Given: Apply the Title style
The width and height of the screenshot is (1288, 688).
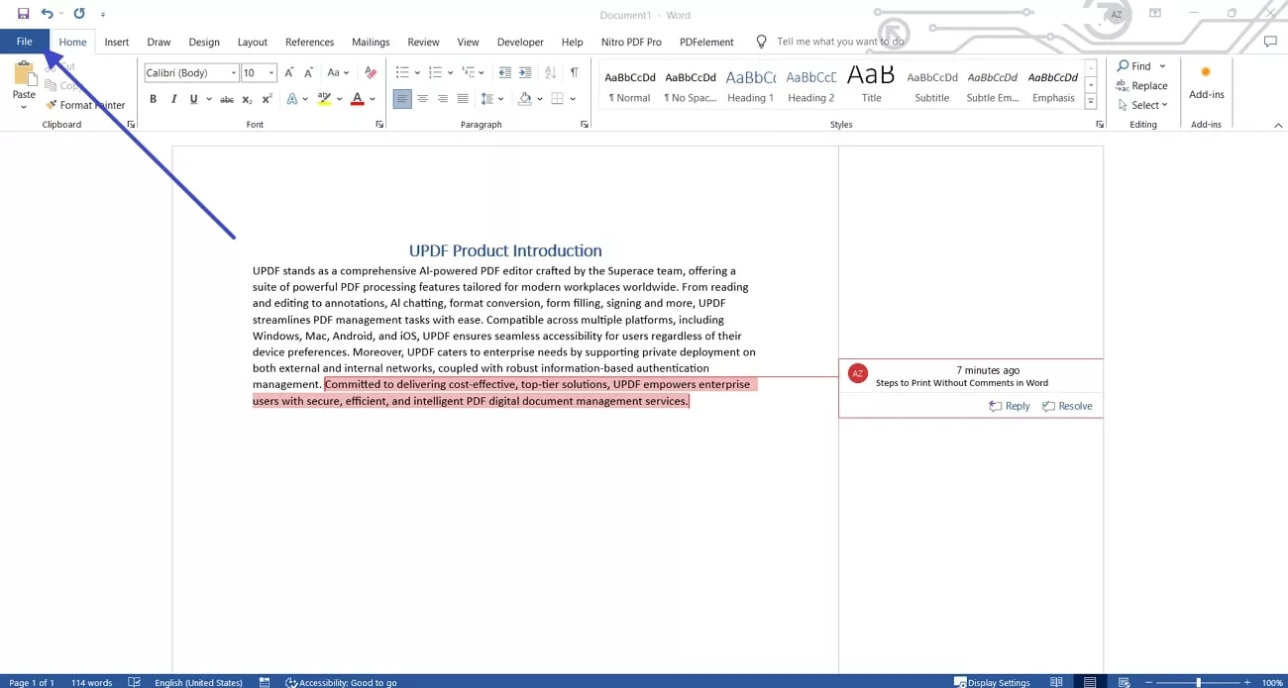Looking at the screenshot, I should point(871,84).
